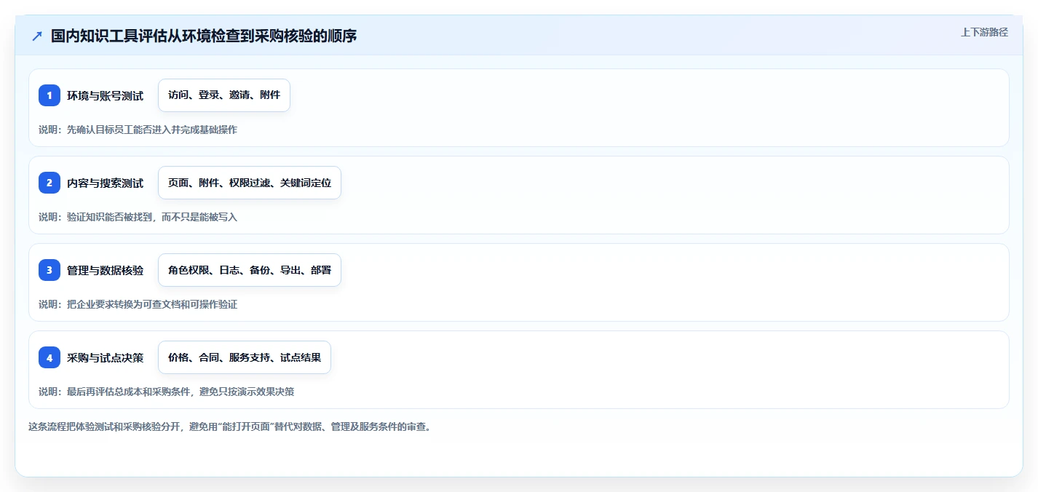1038x492 pixels.
Task: Click the 角色权限、日志、备份、导出、部署 chip
Action: click(250, 270)
